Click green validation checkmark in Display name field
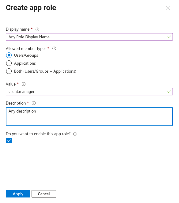The width and height of the screenshot is (179, 203). point(169,37)
